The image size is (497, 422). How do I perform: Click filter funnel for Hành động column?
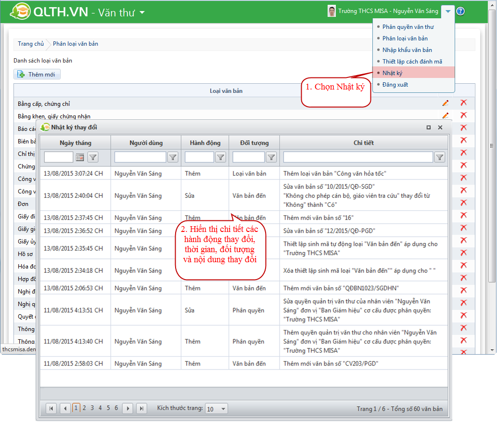coord(221,157)
